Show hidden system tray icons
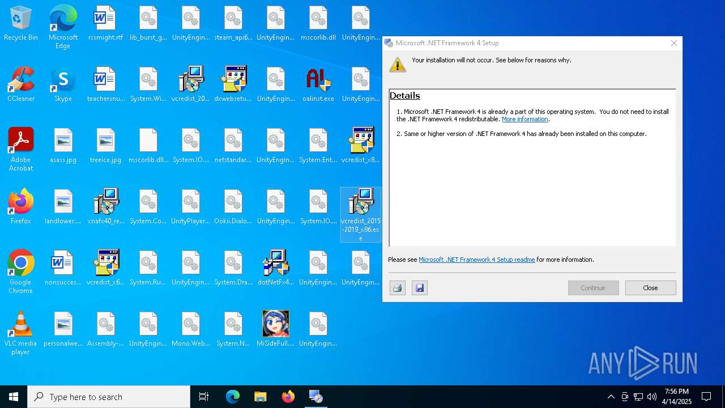 (x=611, y=397)
